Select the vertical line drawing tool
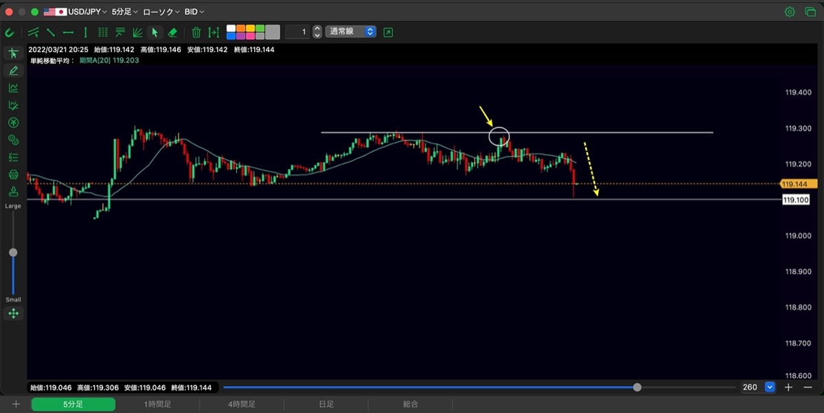Image resolution: width=824 pixels, height=413 pixels. (x=85, y=32)
